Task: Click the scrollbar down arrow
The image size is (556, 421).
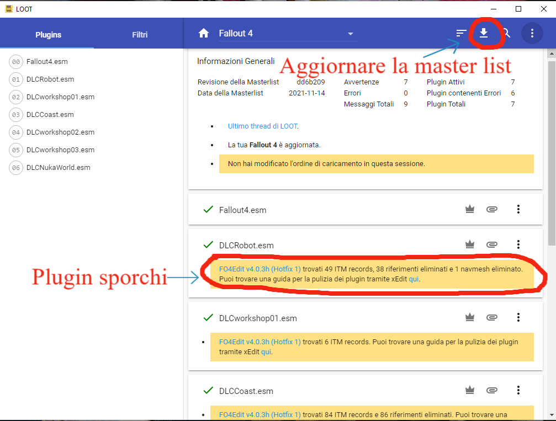Action: tap(552, 414)
